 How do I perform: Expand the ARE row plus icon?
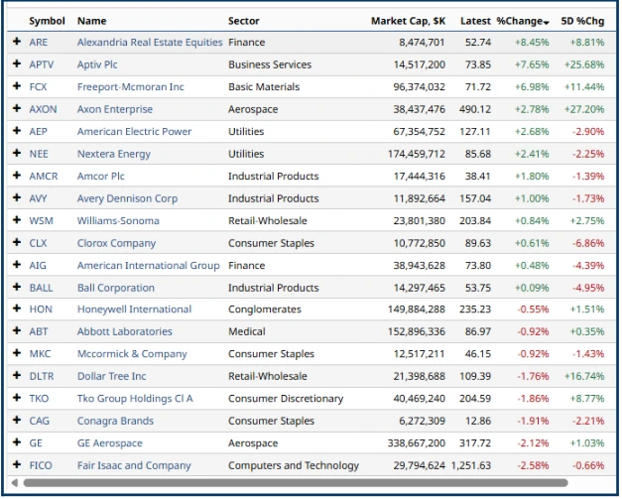coord(17,42)
